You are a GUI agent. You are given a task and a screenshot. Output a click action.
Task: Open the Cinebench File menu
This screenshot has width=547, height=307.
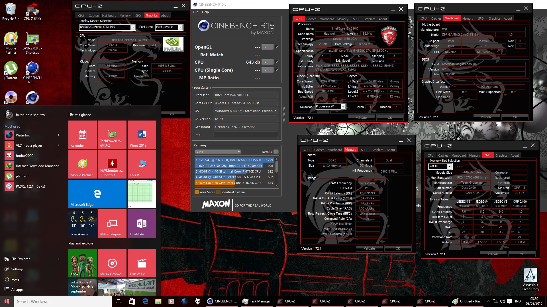pos(195,12)
